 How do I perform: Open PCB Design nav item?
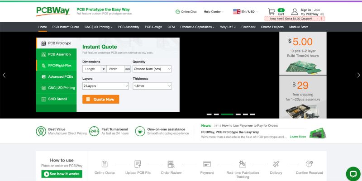tap(153, 27)
